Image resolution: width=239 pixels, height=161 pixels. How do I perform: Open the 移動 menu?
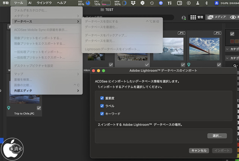[6, 3]
